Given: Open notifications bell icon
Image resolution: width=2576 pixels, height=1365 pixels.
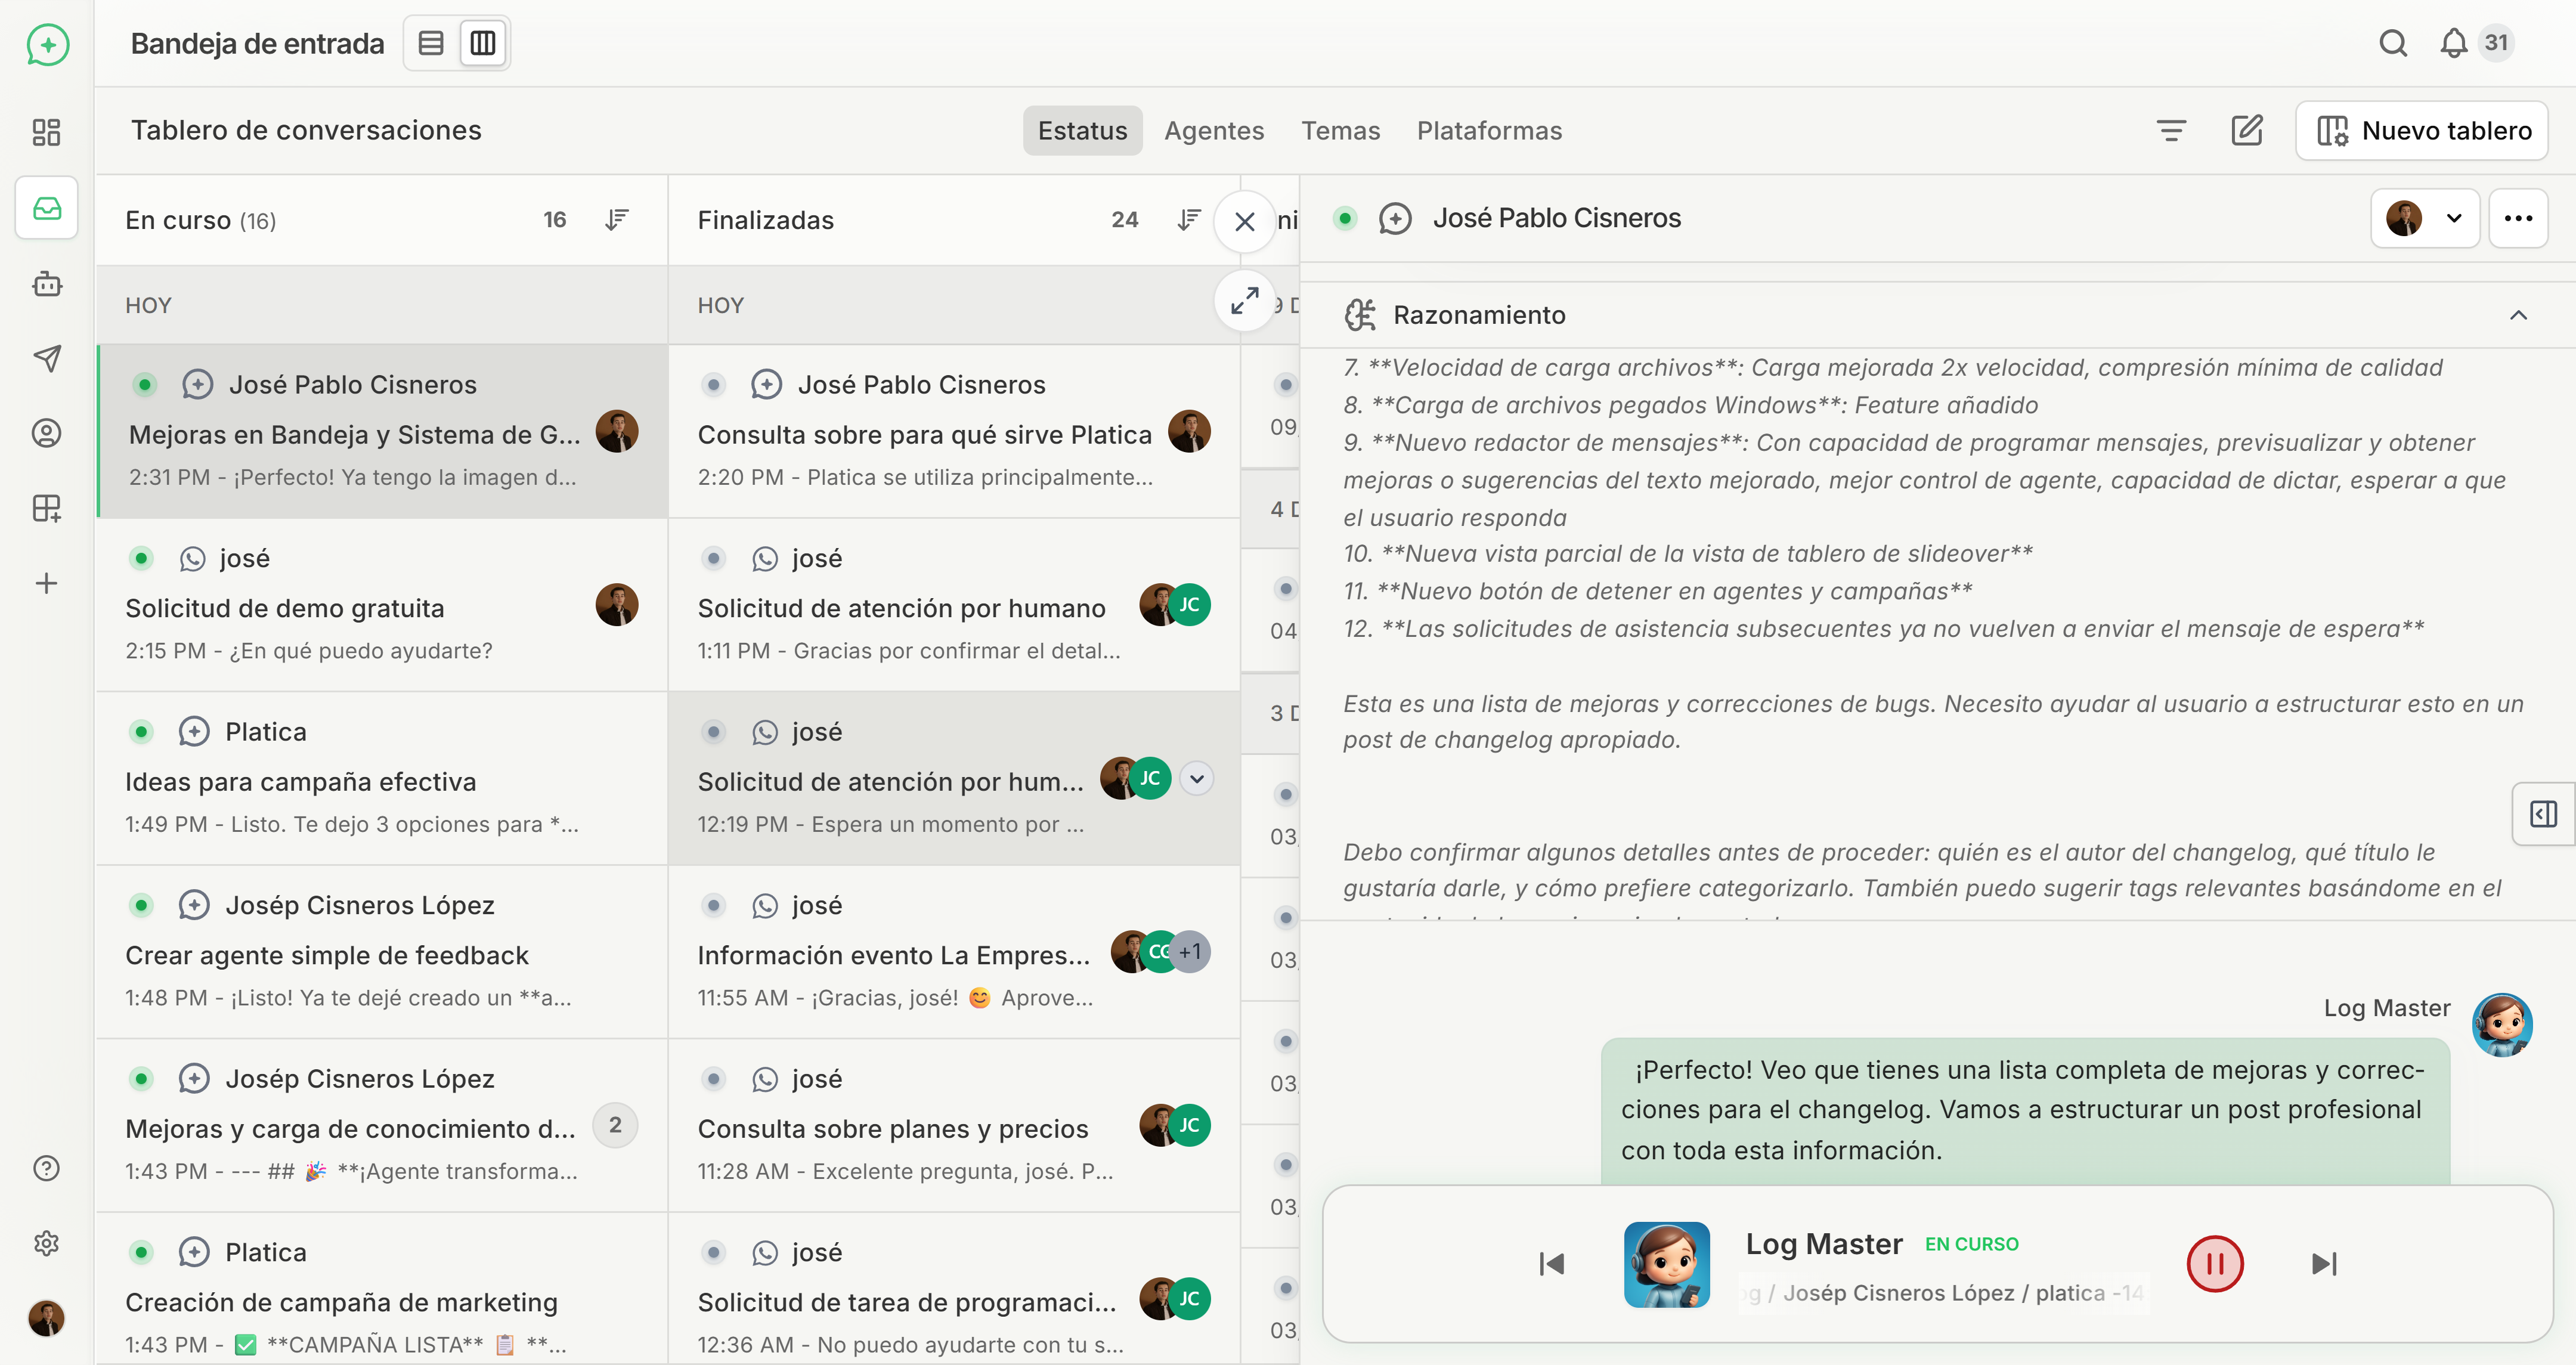Looking at the screenshot, I should coord(2453,43).
